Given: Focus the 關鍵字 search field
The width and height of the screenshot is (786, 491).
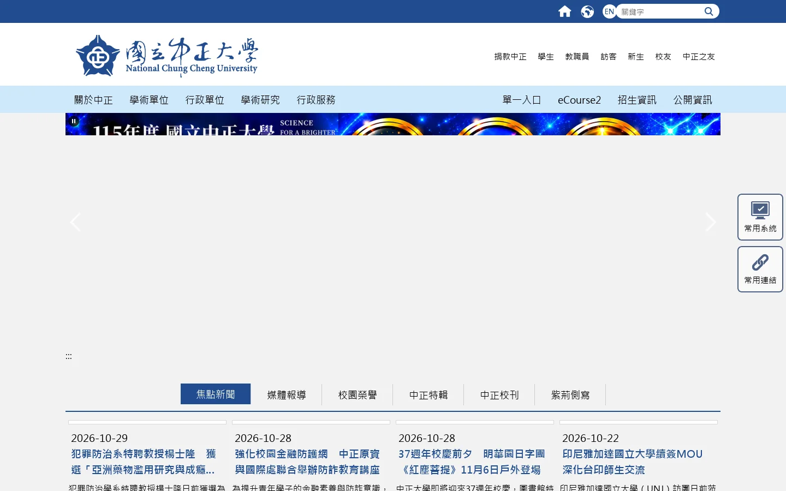Looking at the screenshot, I should coord(660,11).
